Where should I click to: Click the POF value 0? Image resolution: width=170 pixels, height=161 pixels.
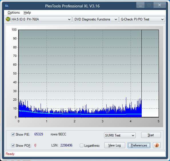click(35, 145)
